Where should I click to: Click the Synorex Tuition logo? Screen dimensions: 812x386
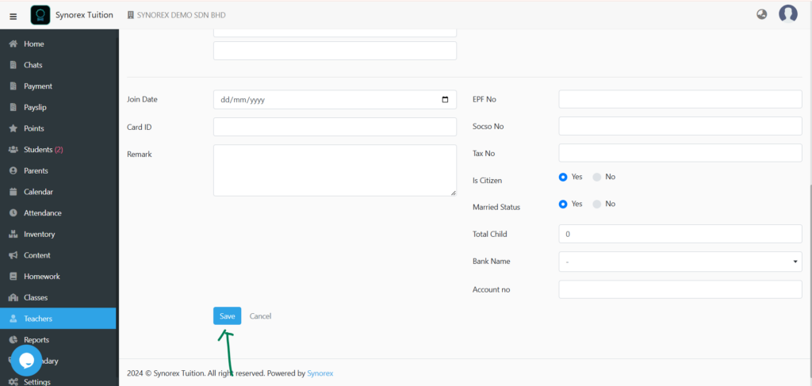[40, 15]
